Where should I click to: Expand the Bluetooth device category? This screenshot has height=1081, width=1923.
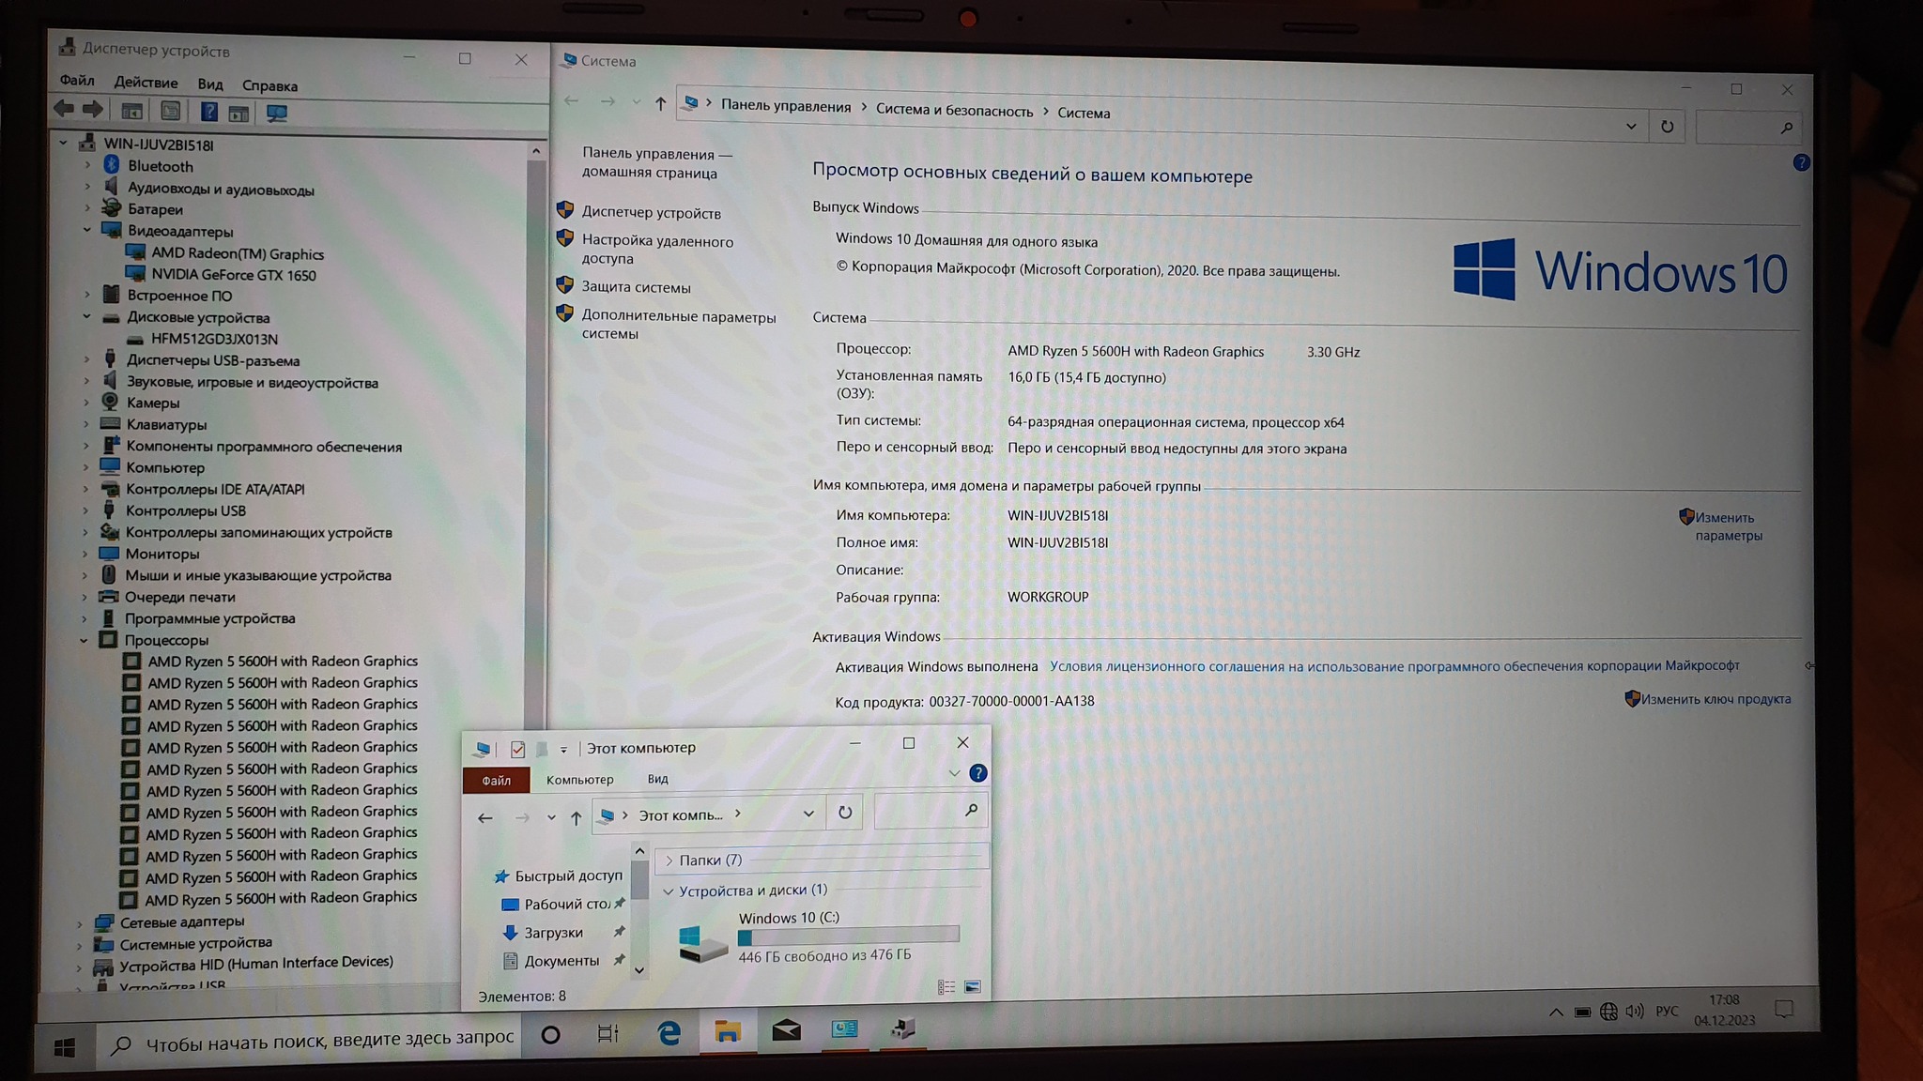[x=88, y=165]
